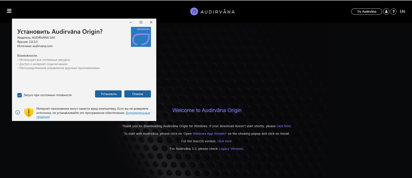The width and height of the screenshot is (412, 178).
Task: Open the Legacy Versions link
Action: point(231,149)
